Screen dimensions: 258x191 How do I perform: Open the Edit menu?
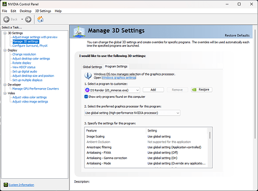point(13,11)
